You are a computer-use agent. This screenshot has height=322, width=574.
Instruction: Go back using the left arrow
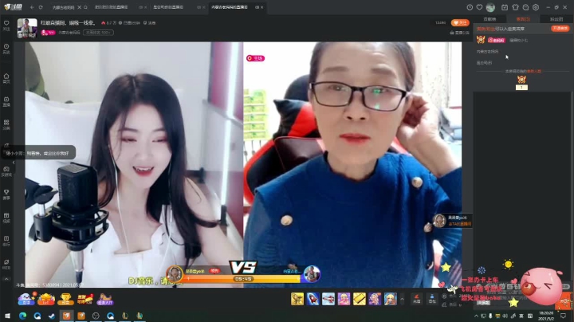pos(32,7)
